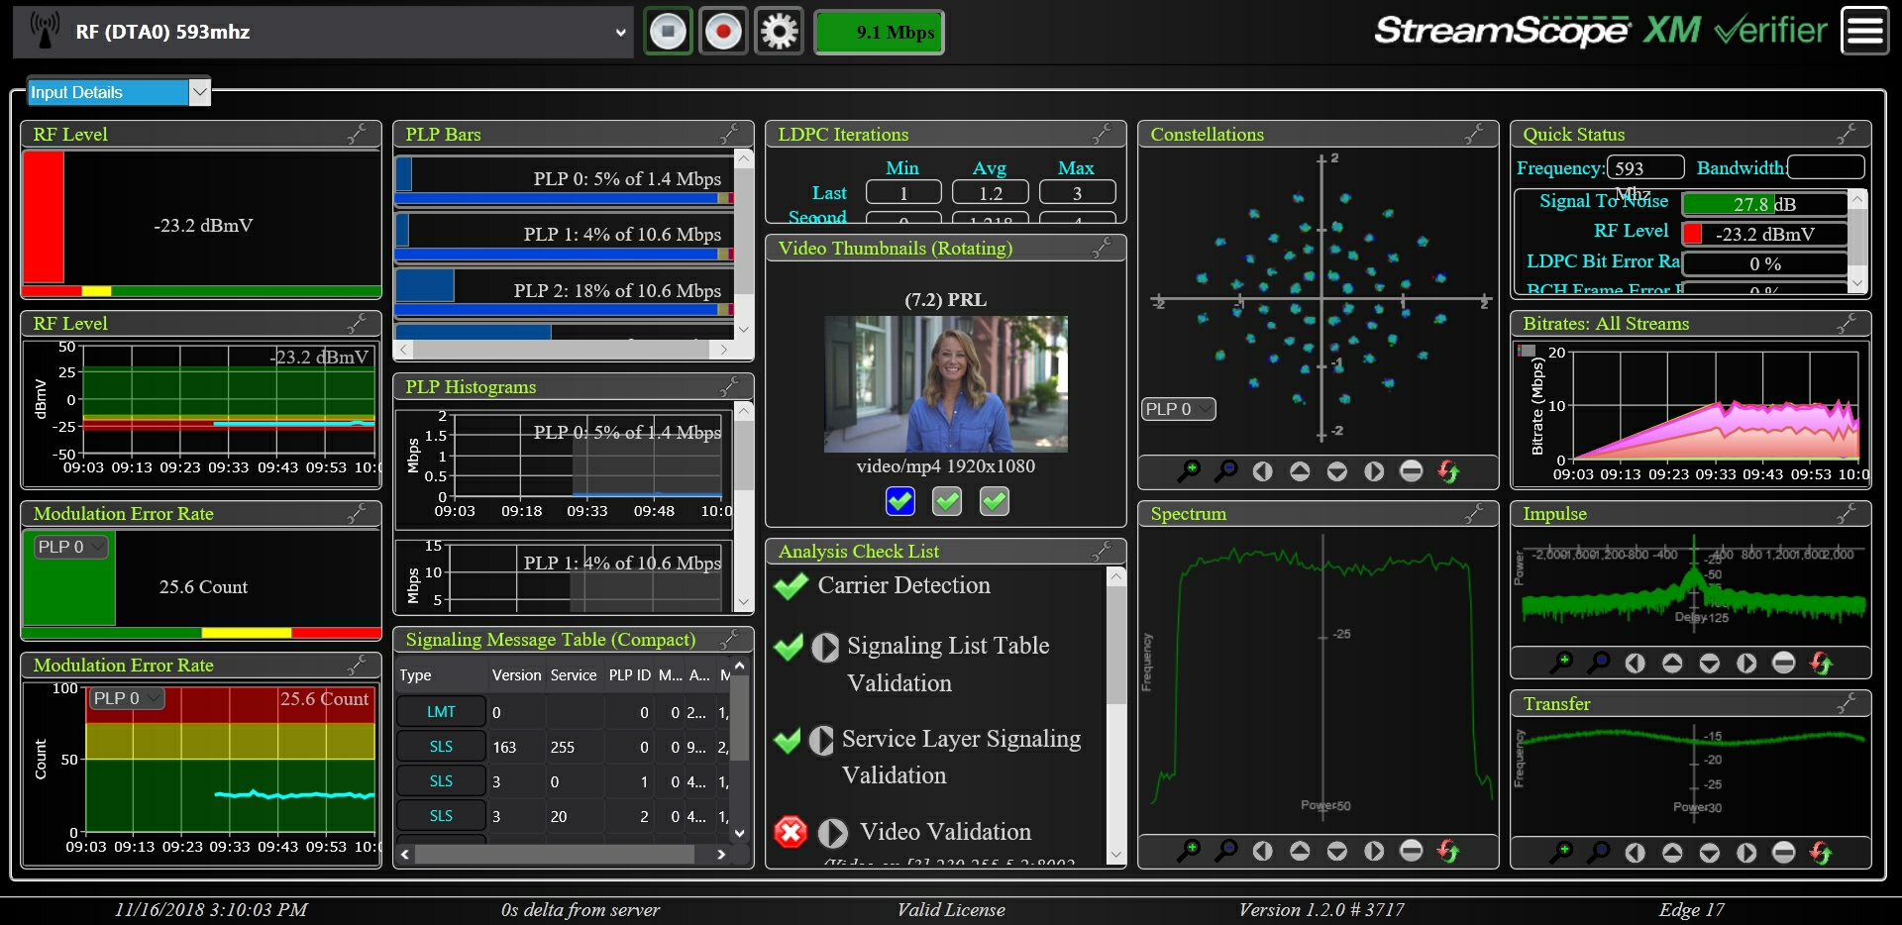Open LDPC Iterations panel wrench settings
Image resolution: width=1902 pixels, height=925 pixels.
pyautogui.click(x=1103, y=134)
